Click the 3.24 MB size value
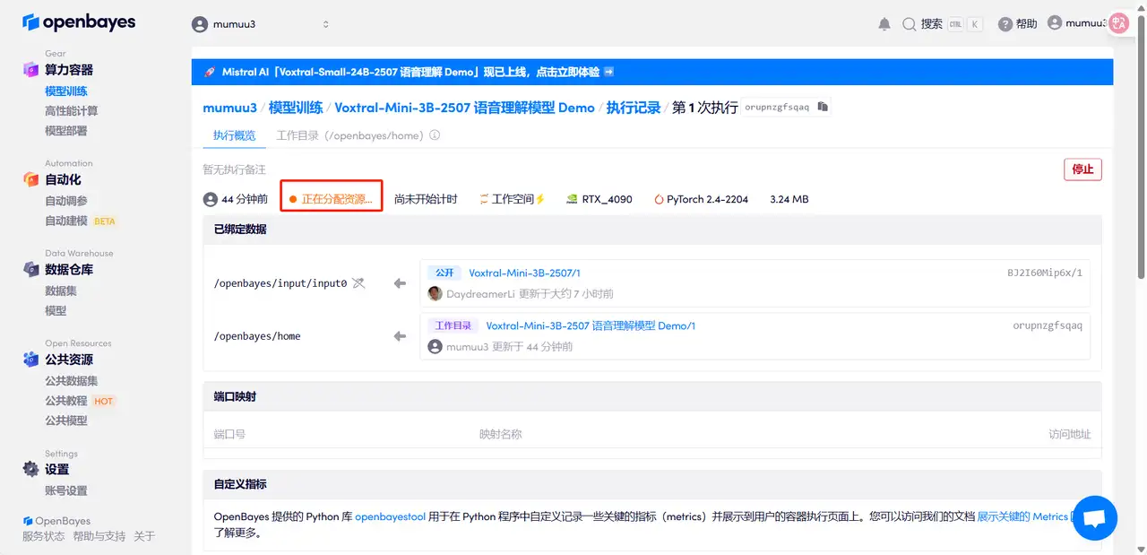1147x555 pixels. pyautogui.click(x=789, y=199)
